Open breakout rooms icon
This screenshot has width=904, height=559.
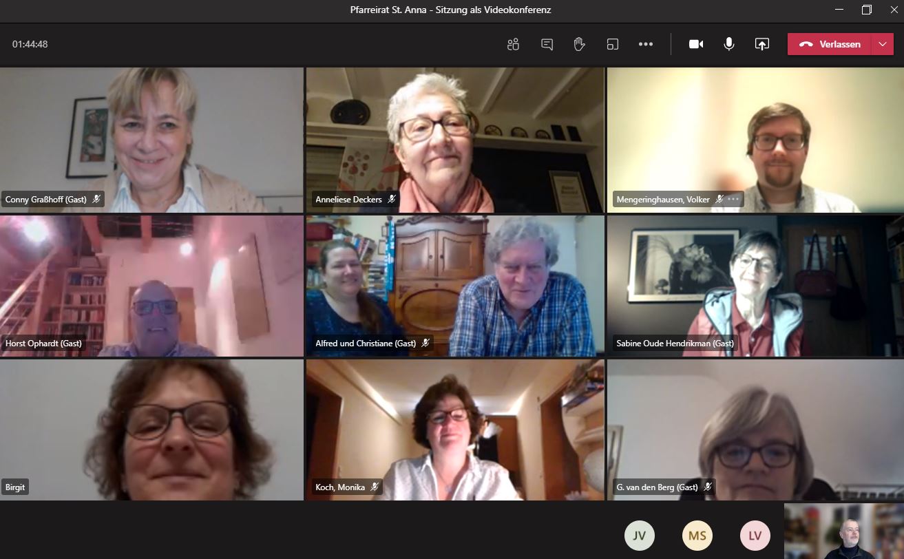click(613, 44)
